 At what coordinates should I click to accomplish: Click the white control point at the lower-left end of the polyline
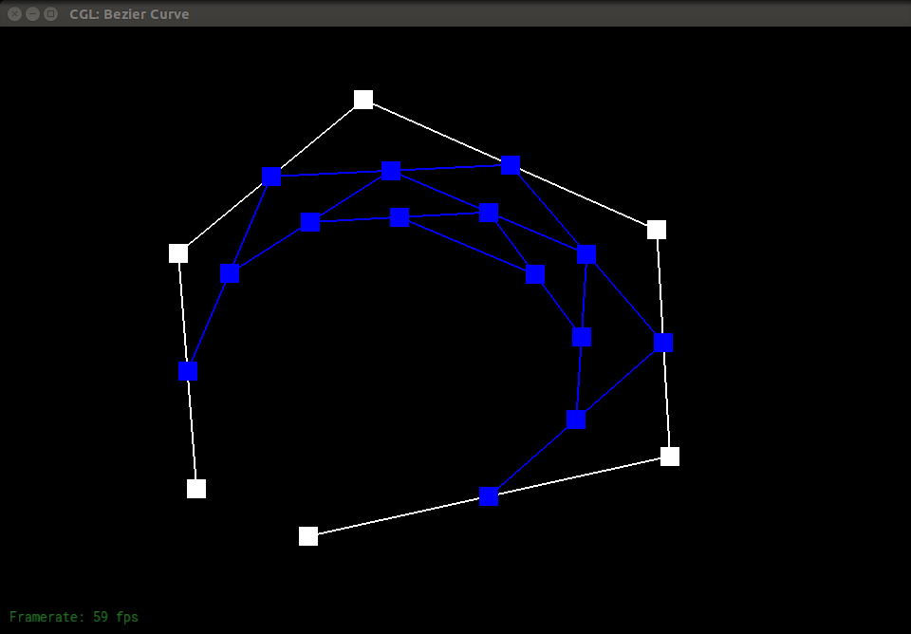click(196, 489)
